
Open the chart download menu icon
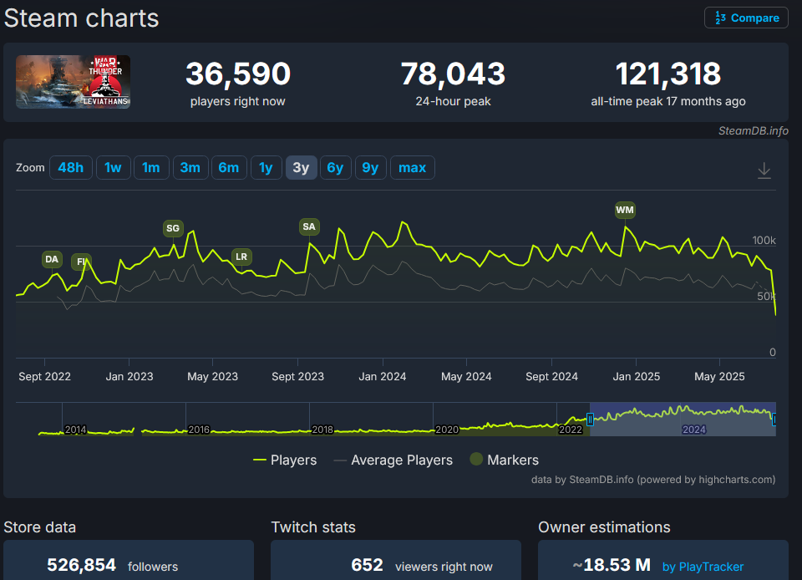764,170
